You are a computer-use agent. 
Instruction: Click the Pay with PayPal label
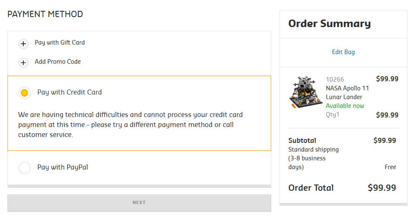[62, 167]
